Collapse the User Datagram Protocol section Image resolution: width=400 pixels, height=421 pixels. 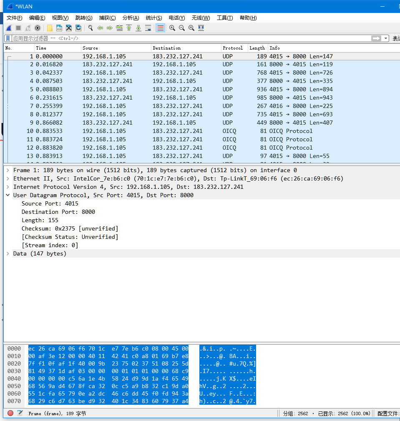click(x=8, y=195)
